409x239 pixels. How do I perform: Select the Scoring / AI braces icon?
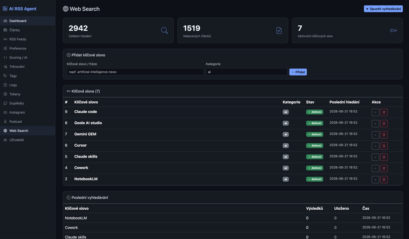point(5,58)
